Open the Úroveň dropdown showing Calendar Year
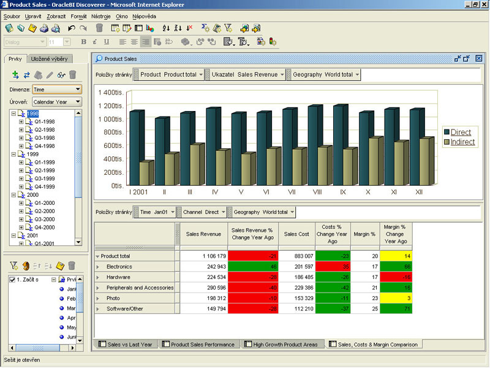The width and height of the screenshot is (490, 368). [57, 102]
